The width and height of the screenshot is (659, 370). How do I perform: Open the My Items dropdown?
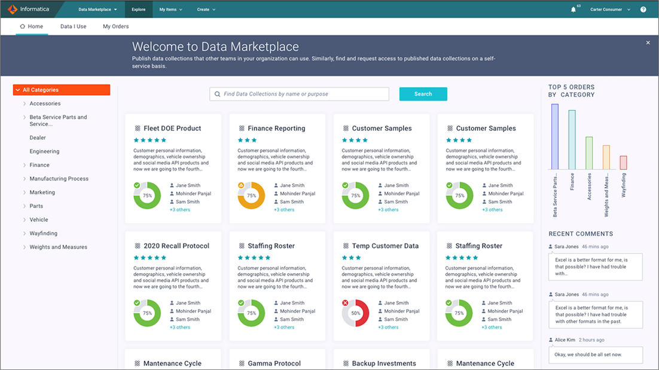[x=170, y=9]
